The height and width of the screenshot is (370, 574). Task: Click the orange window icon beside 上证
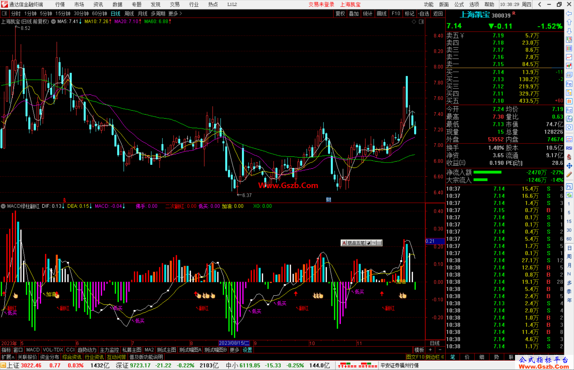pos(3,365)
